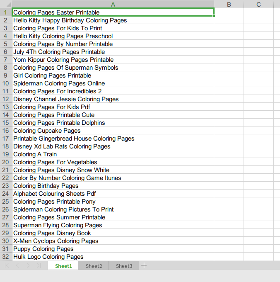The height and width of the screenshot is (282, 280).
Task: Select 'Disney Xd Lab Rats Coloring Pages'
Action: pyautogui.click(x=113, y=146)
